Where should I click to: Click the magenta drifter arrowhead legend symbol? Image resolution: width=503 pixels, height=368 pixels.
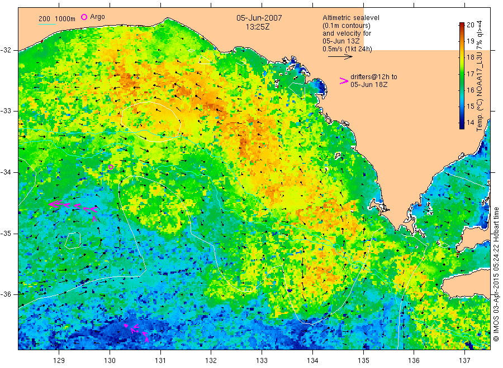pyautogui.click(x=344, y=81)
